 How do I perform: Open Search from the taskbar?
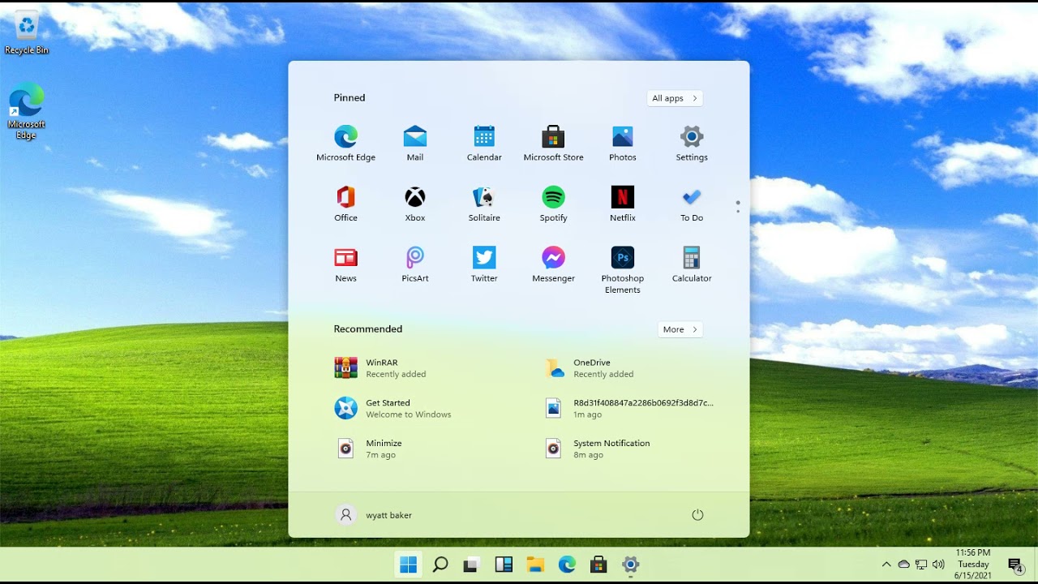440,565
